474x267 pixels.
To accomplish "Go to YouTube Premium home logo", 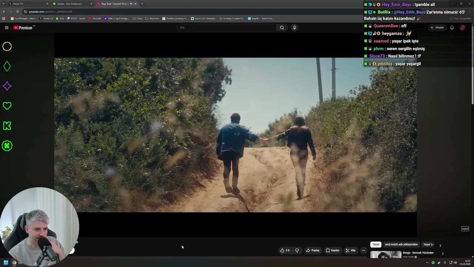I will coord(24,27).
